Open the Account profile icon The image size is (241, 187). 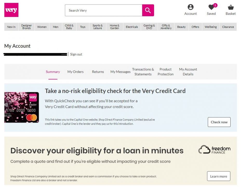[x=190, y=7]
